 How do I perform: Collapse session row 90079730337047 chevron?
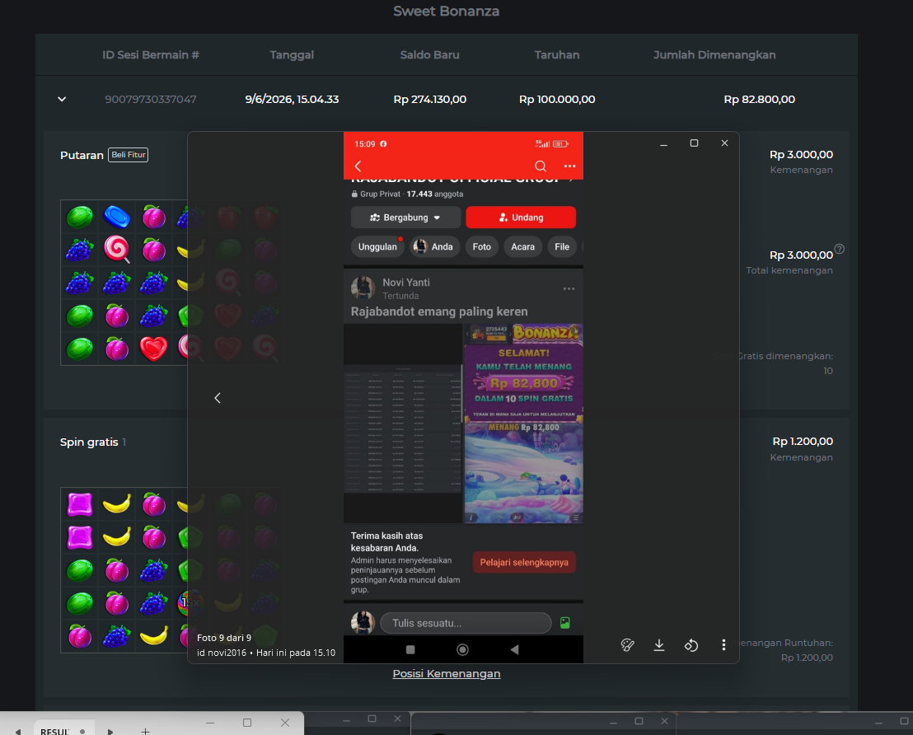coord(62,99)
